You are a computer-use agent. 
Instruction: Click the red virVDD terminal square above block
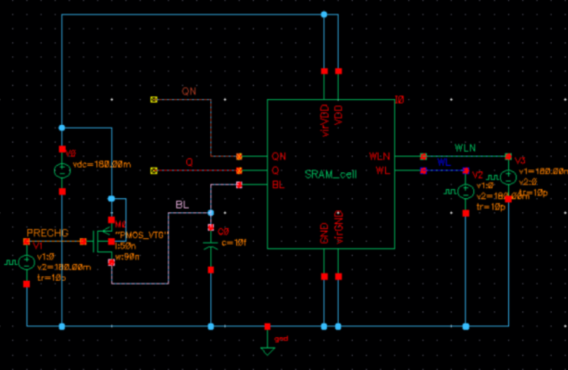(x=324, y=71)
